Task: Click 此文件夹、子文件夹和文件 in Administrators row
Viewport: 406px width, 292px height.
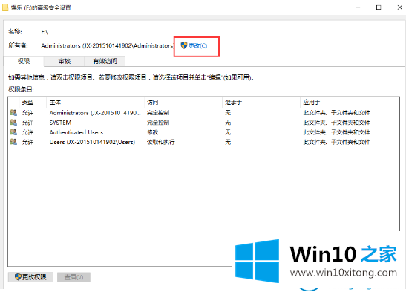Action: [x=336, y=113]
